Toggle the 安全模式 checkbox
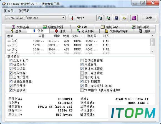The width and height of the screenshot is (161, 124). coord(11,90)
